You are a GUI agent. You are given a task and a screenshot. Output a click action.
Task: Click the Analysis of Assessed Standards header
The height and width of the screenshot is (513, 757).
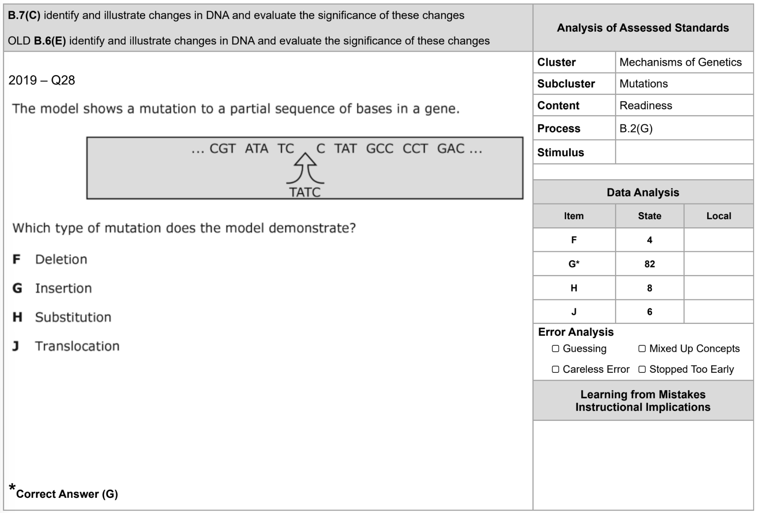(x=643, y=28)
